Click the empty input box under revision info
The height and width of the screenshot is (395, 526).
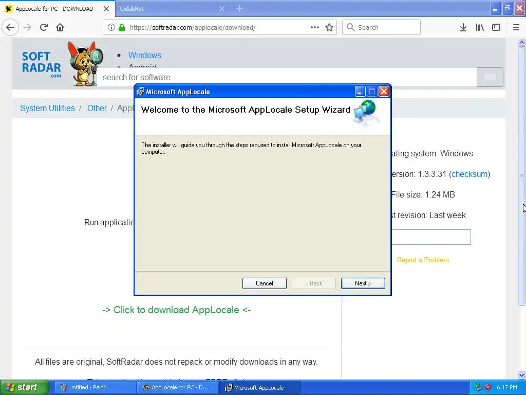[x=431, y=237]
